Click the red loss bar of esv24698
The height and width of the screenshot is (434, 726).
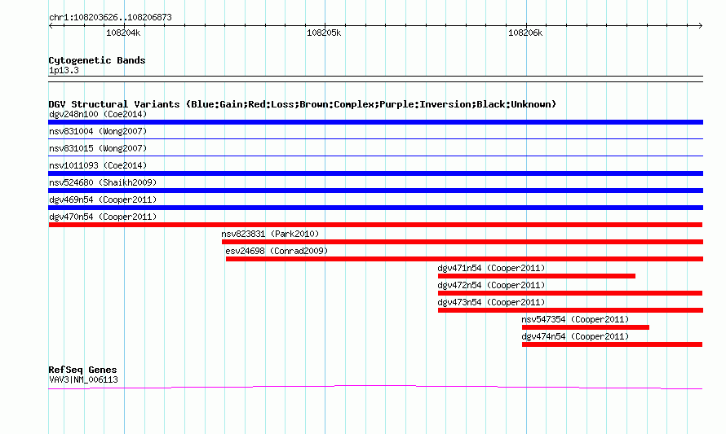(x=464, y=259)
